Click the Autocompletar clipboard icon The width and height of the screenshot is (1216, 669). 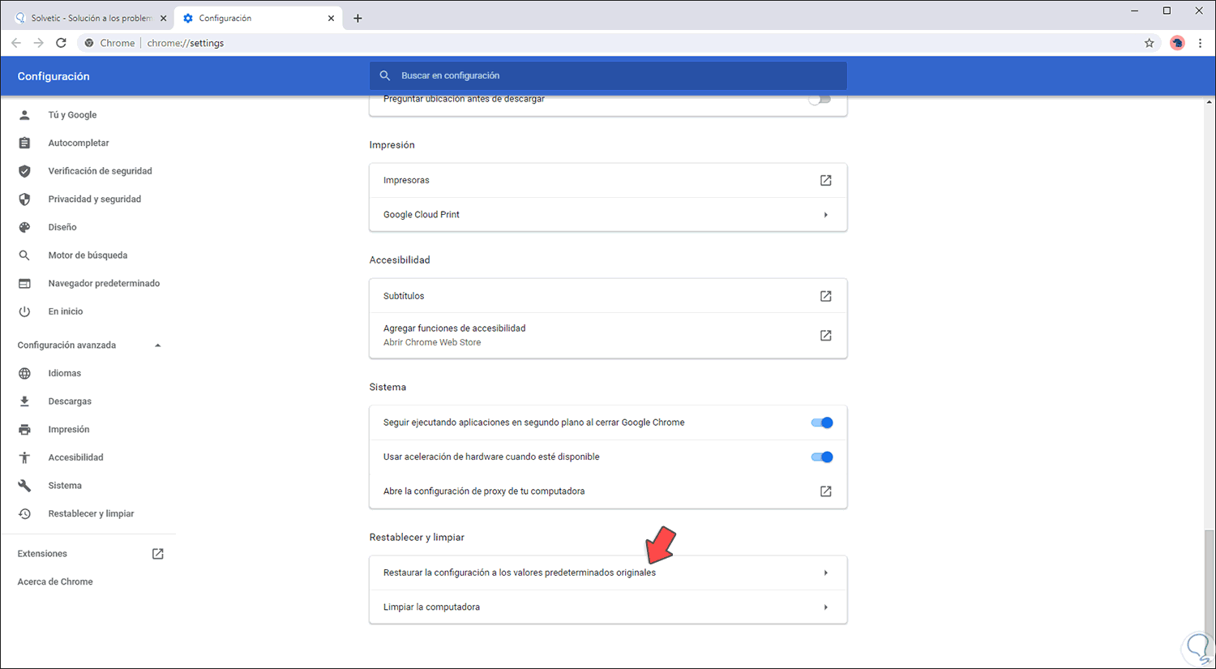click(24, 143)
